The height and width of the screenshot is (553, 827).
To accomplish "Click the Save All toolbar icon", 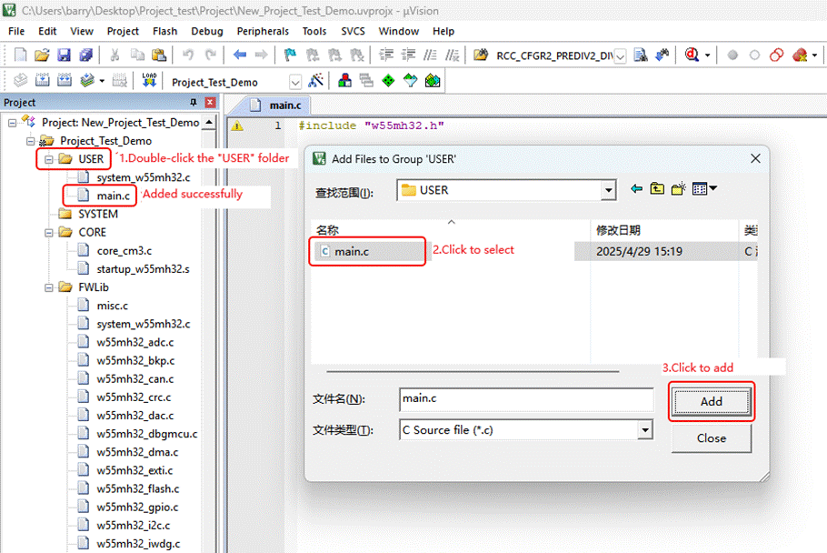I will [86, 55].
